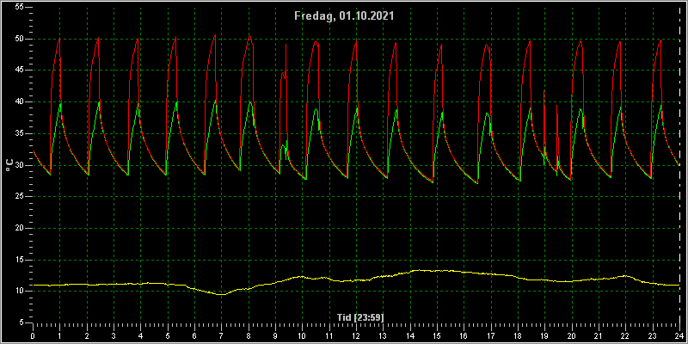Image resolution: width=688 pixels, height=344 pixels.
Task: Select hour 0 on the time axis
Action: tap(33, 336)
